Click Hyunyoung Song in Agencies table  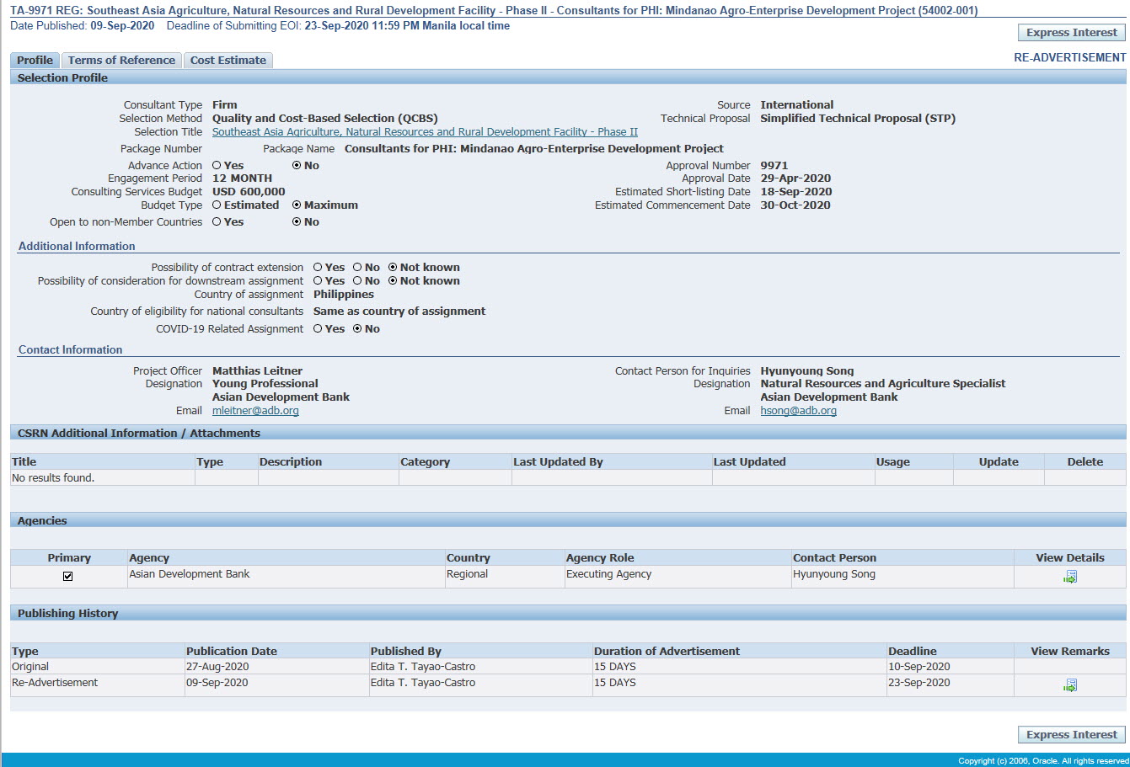pos(834,574)
